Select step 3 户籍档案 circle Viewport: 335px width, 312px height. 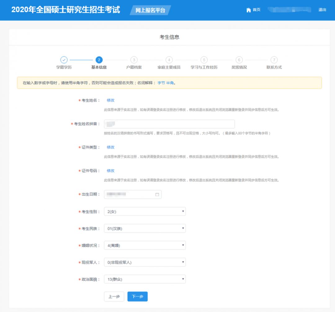tap(133, 60)
